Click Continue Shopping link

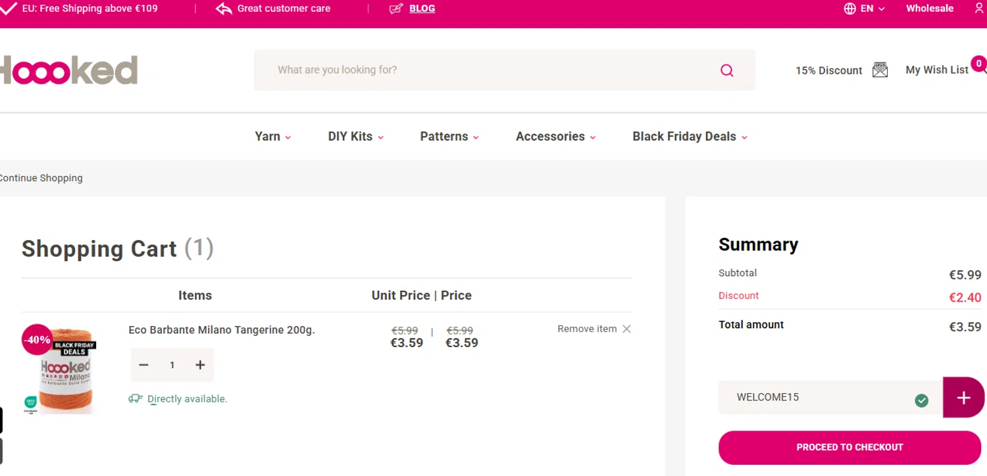41,178
